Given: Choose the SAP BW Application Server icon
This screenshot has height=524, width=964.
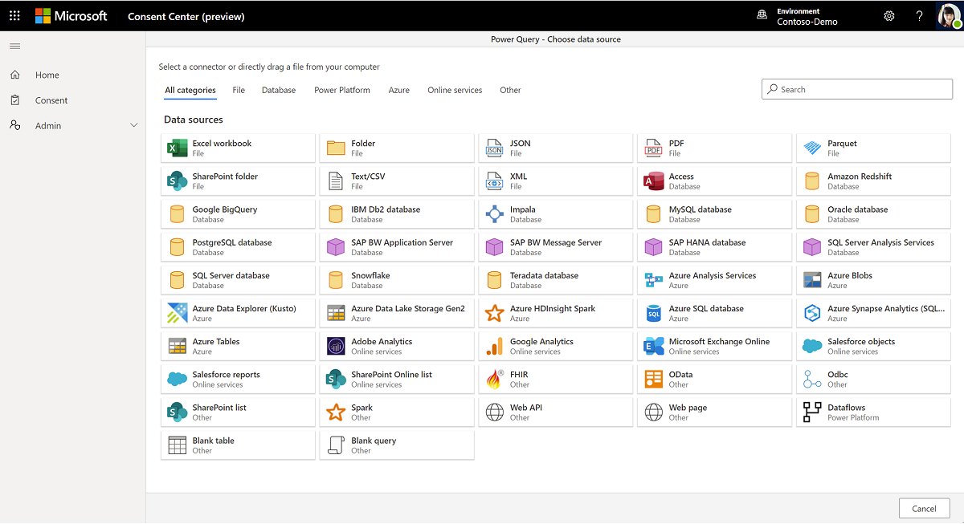Looking at the screenshot, I should 336,247.
